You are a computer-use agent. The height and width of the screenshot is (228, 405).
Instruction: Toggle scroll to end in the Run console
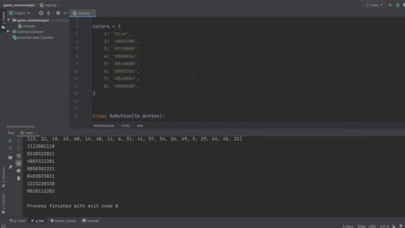coord(18,163)
